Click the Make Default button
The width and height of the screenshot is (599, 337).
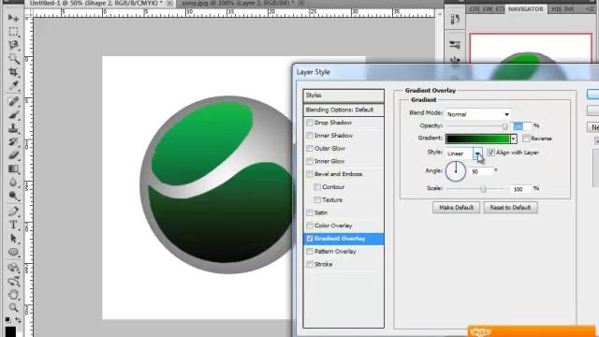pyautogui.click(x=456, y=208)
